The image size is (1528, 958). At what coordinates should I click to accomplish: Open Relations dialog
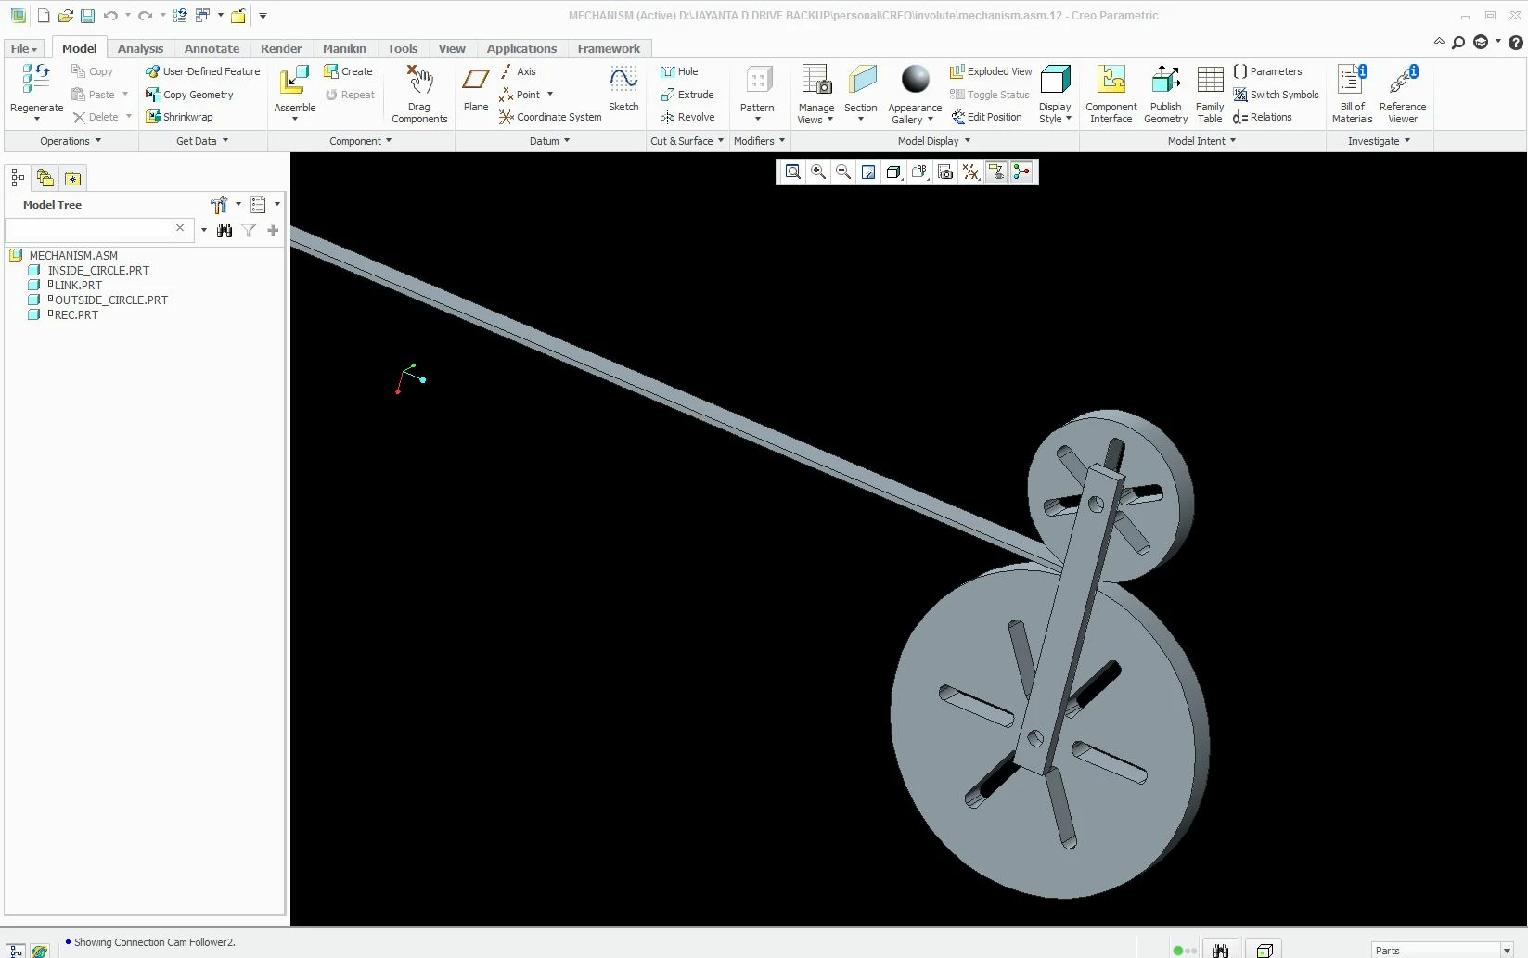coord(1263,117)
